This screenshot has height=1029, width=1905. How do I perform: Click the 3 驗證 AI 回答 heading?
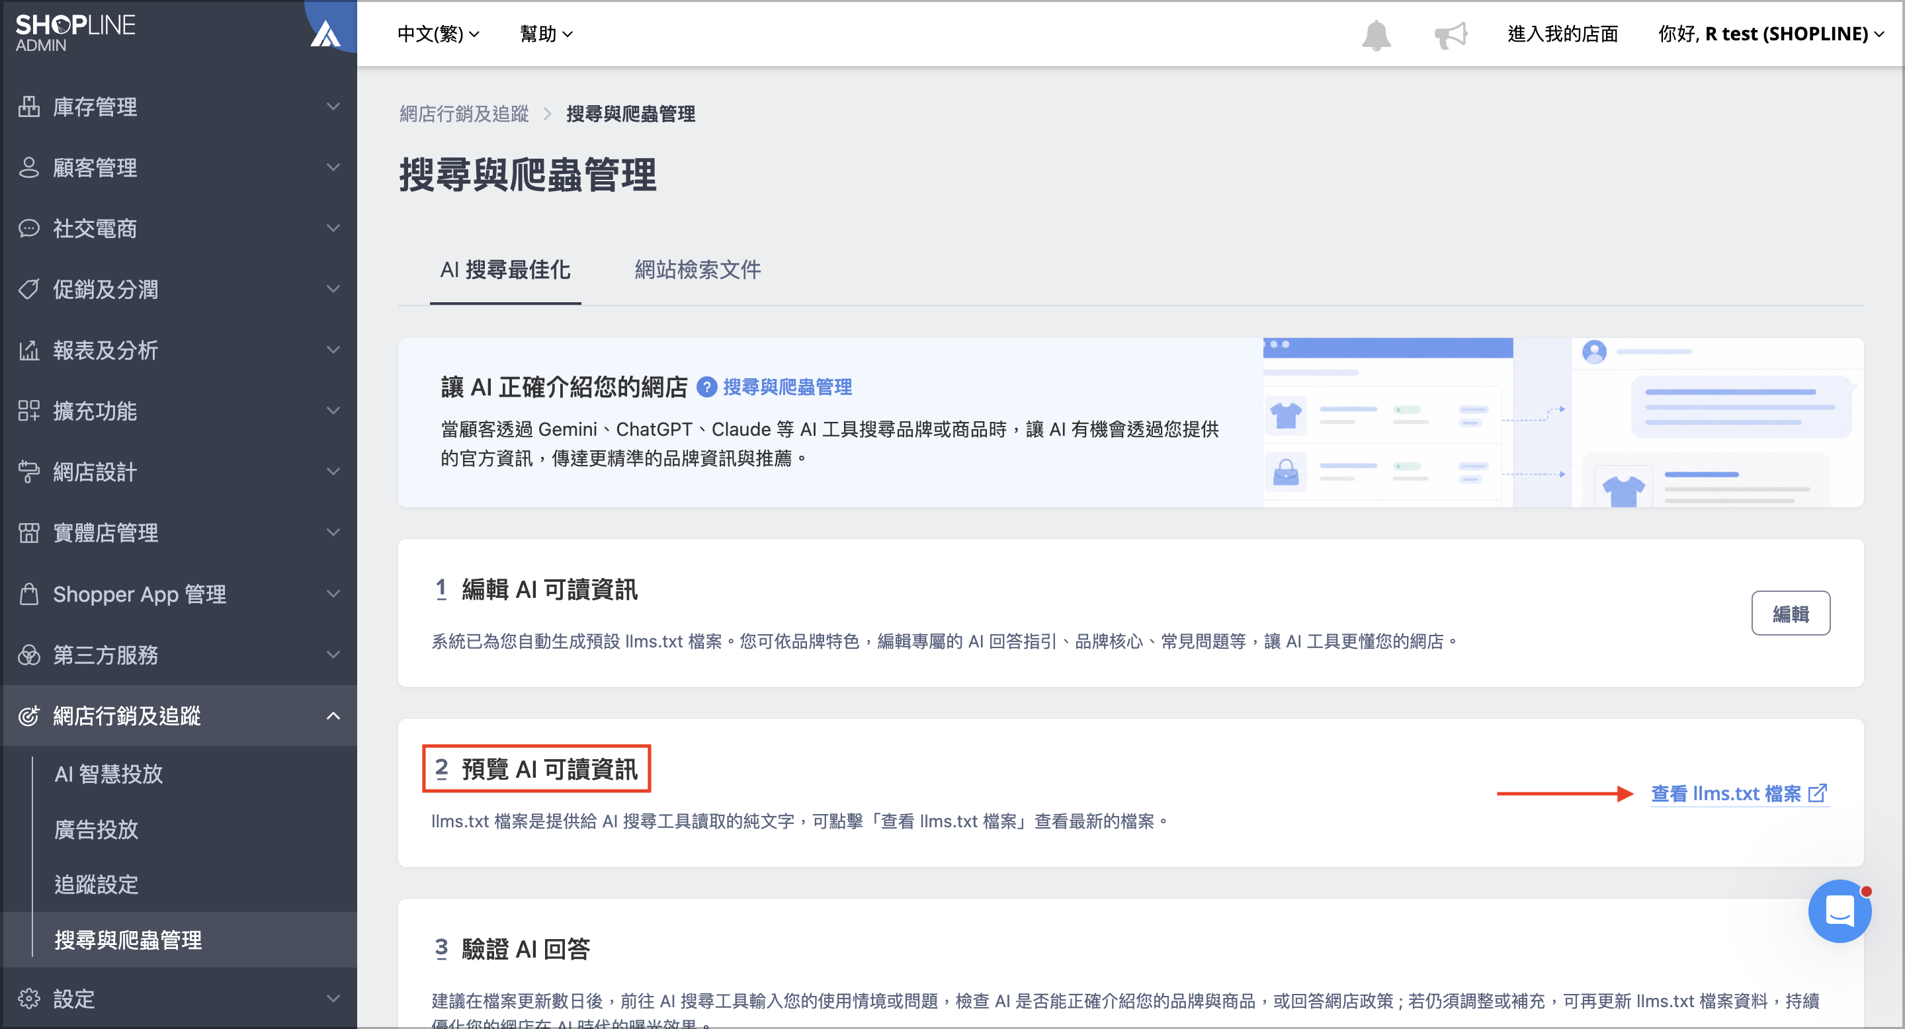click(511, 948)
